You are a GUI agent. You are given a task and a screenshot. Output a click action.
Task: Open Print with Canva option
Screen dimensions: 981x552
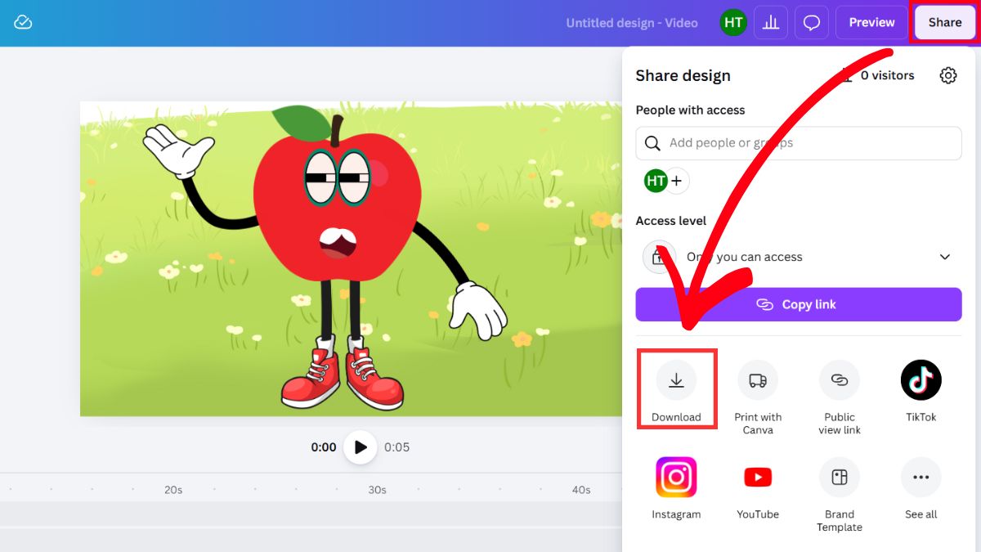pos(758,380)
